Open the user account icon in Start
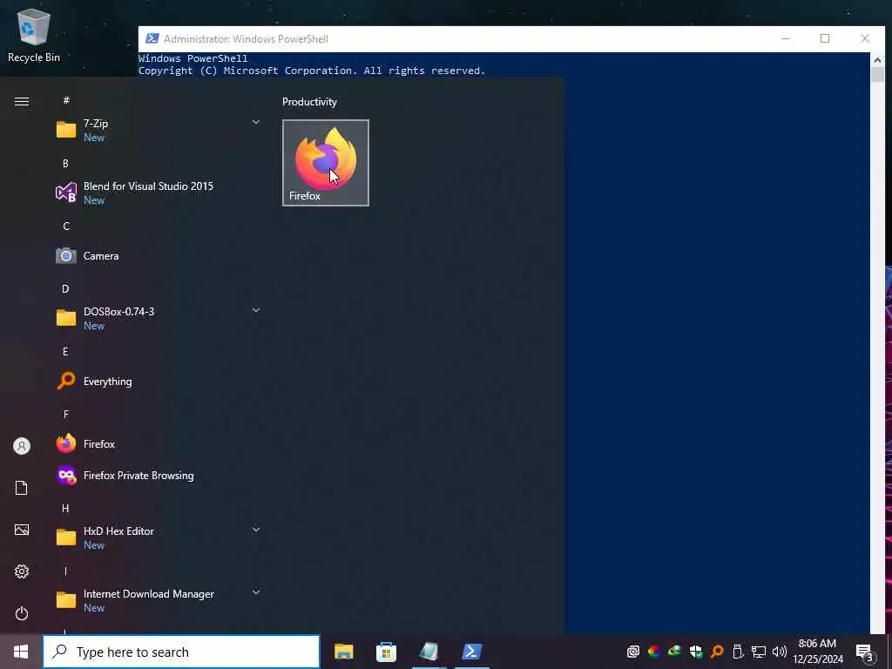This screenshot has height=669, width=892. click(x=22, y=446)
